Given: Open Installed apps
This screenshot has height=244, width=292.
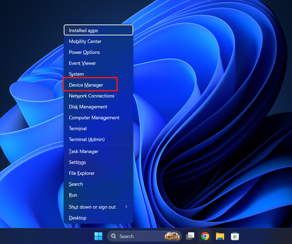Looking at the screenshot, I should pos(83,30).
